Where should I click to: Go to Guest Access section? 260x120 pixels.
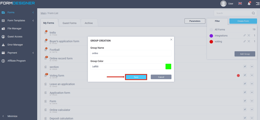coord(15,37)
